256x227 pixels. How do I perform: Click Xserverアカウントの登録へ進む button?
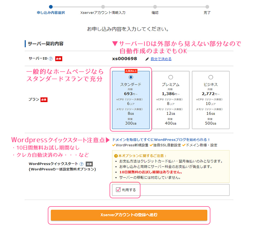point(129,215)
